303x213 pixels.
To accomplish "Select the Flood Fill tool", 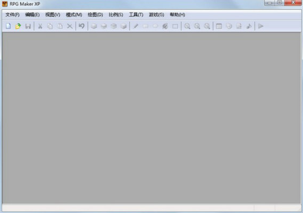I will [x=165, y=26].
